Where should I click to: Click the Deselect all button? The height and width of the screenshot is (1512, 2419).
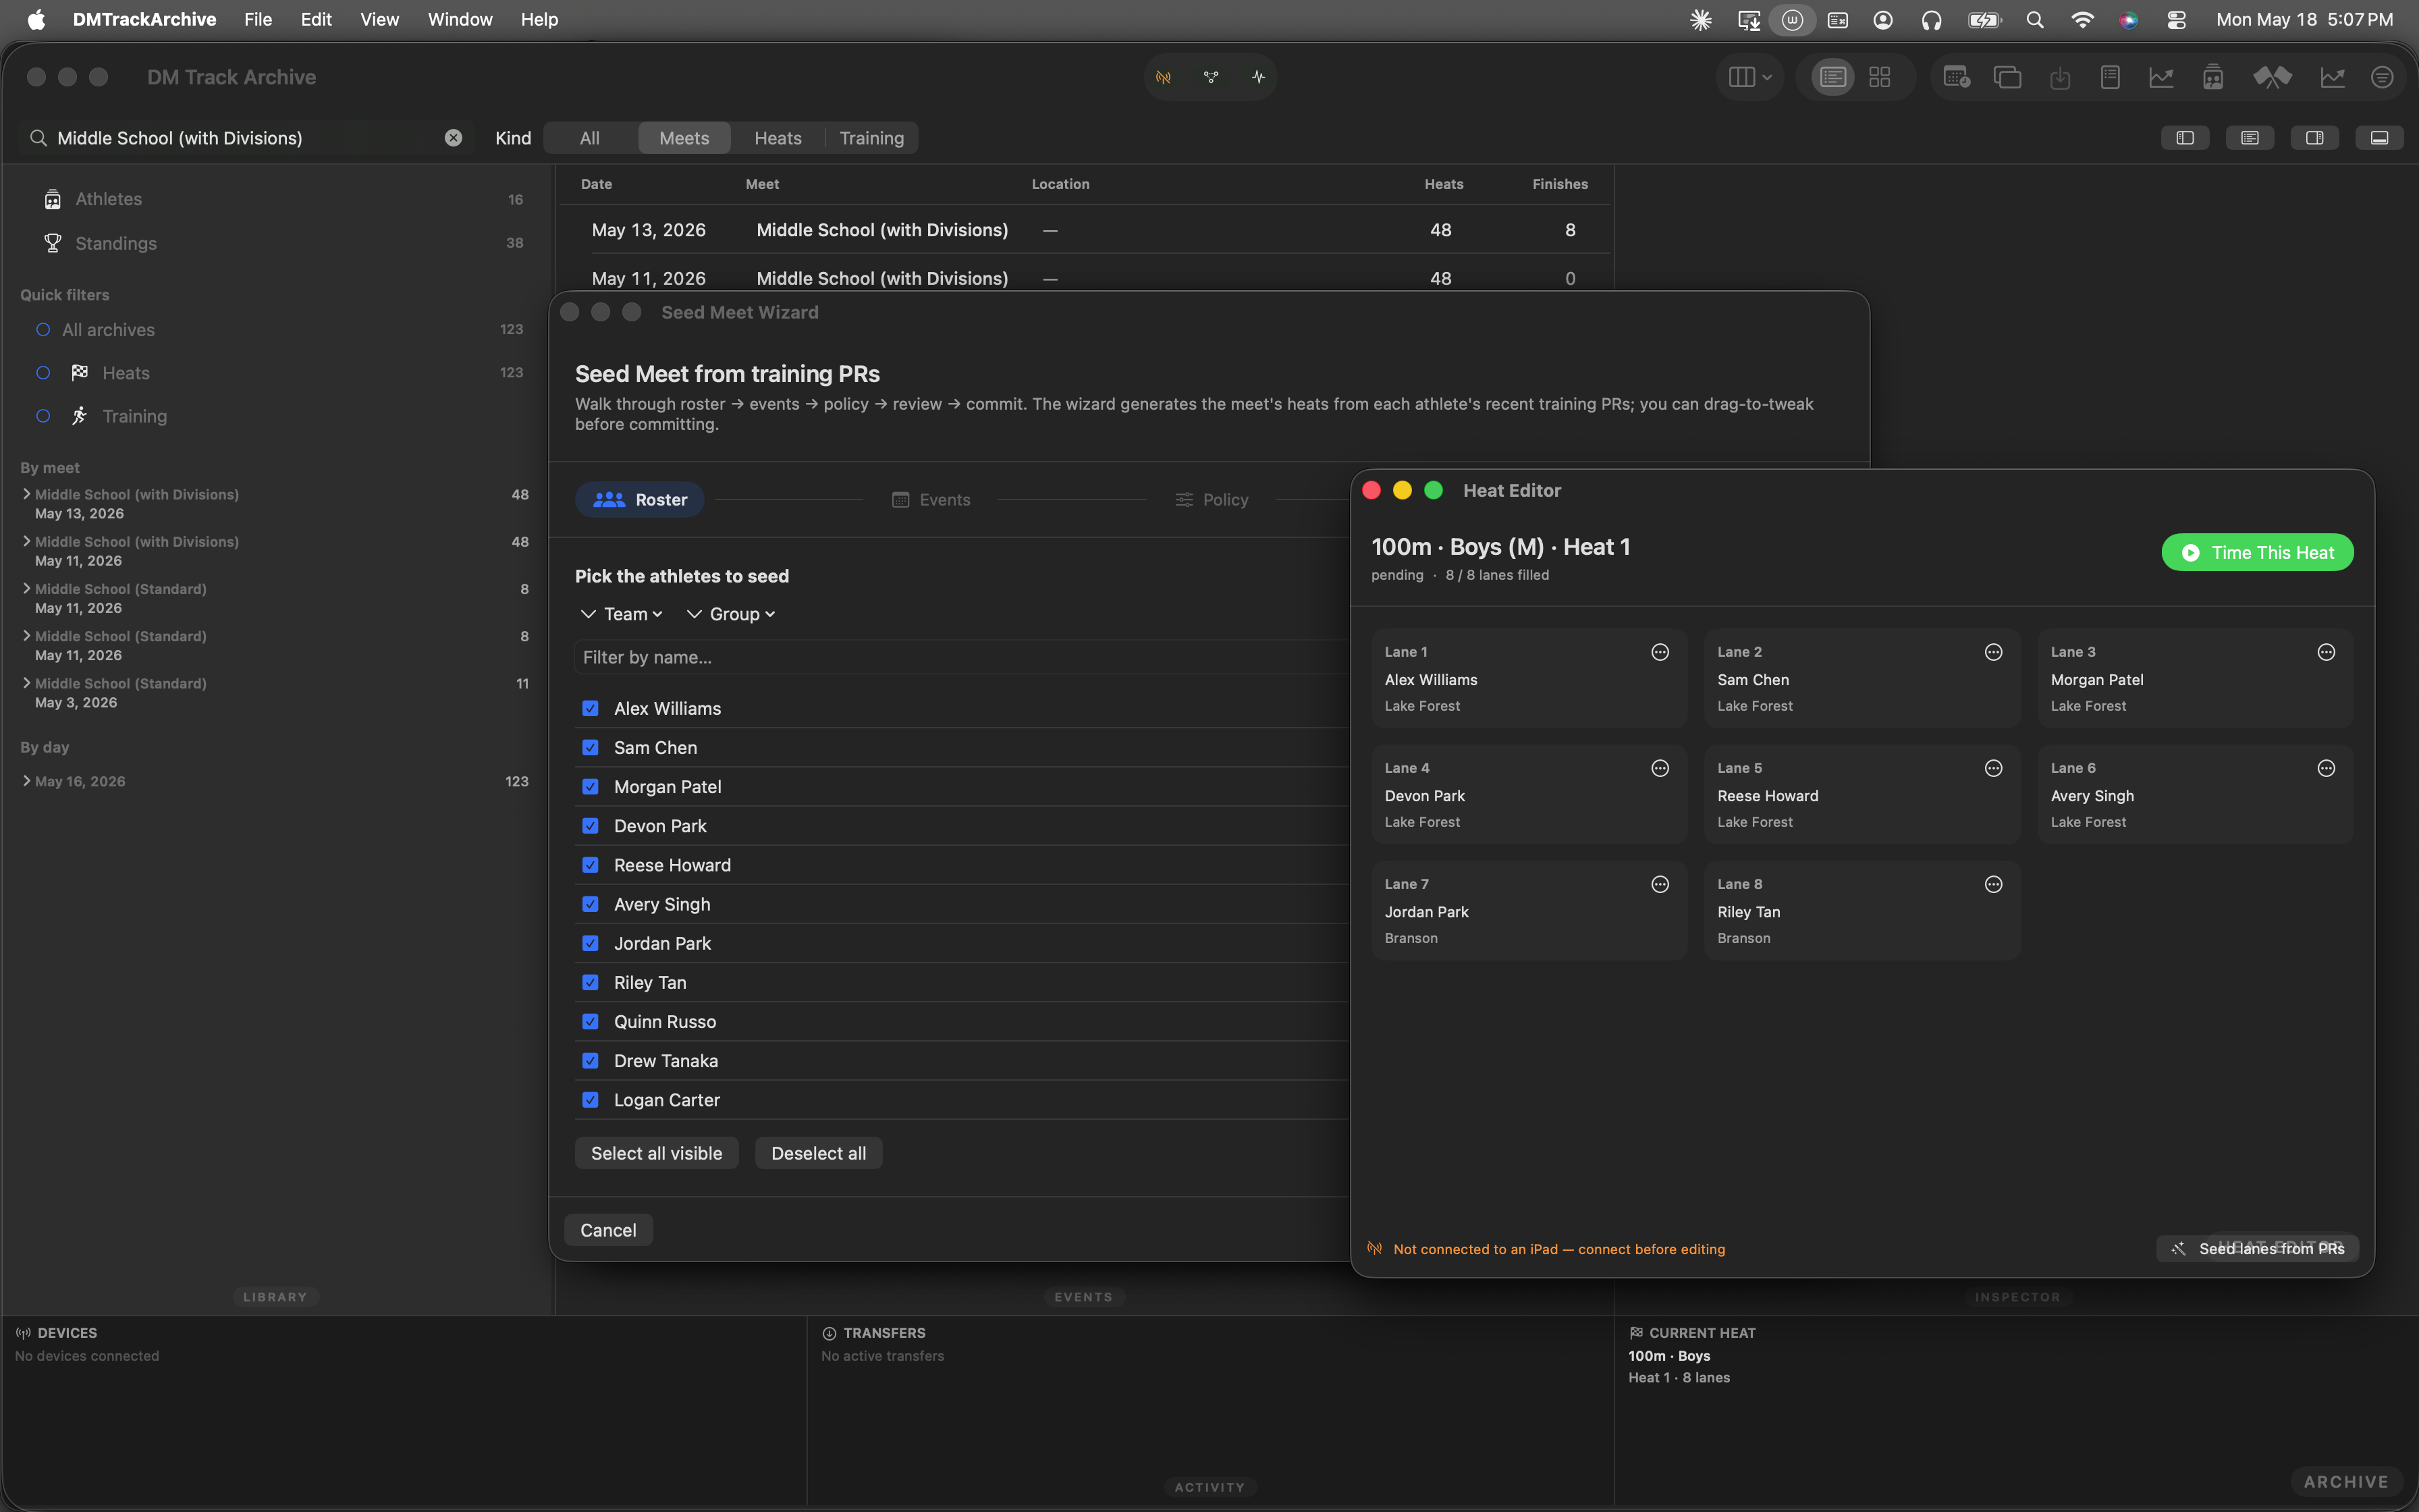click(819, 1153)
